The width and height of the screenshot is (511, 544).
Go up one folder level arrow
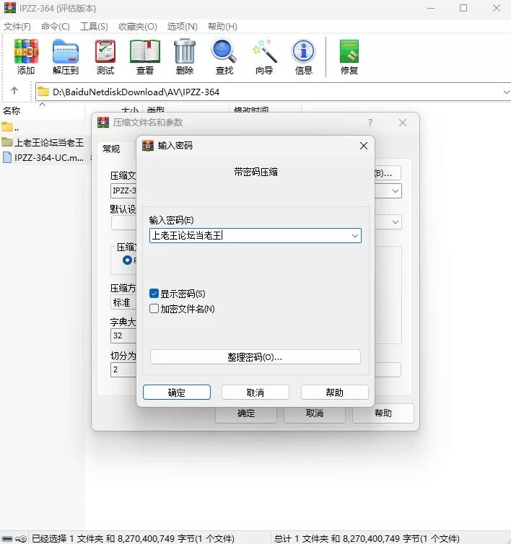coord(14,91)
